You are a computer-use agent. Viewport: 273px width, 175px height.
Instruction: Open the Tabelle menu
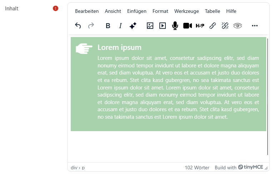212,11
